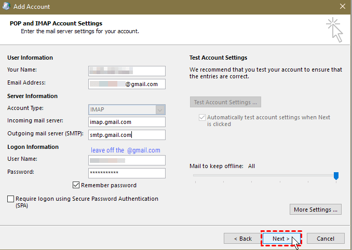Screen dimensions: 352x250
Task: Click the Add Account title bar icon
Action: pyautogui.click(x=6, y=7)
